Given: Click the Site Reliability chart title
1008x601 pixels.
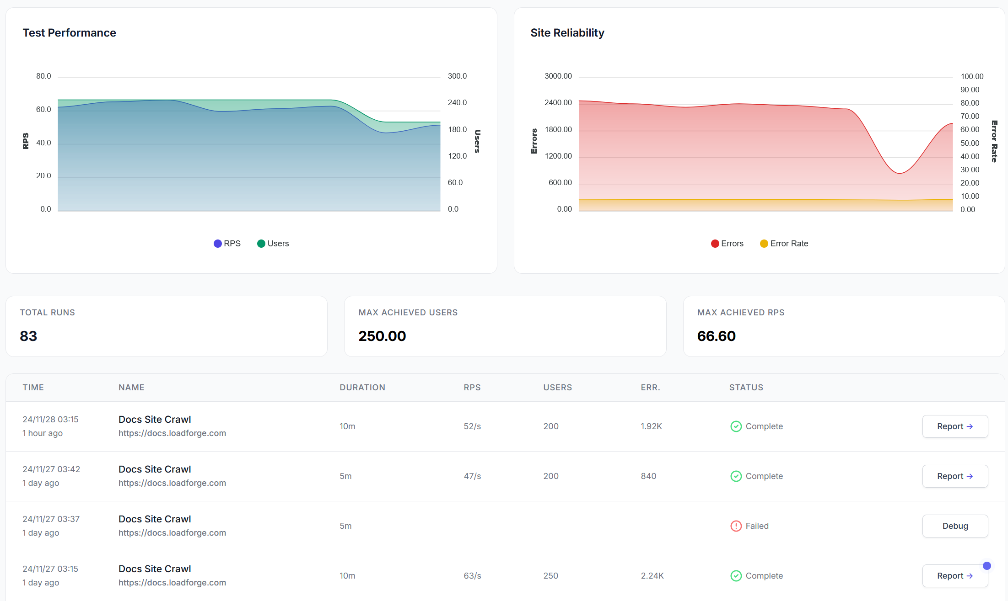Looking at the screenshot, I should tap(567, 33).
